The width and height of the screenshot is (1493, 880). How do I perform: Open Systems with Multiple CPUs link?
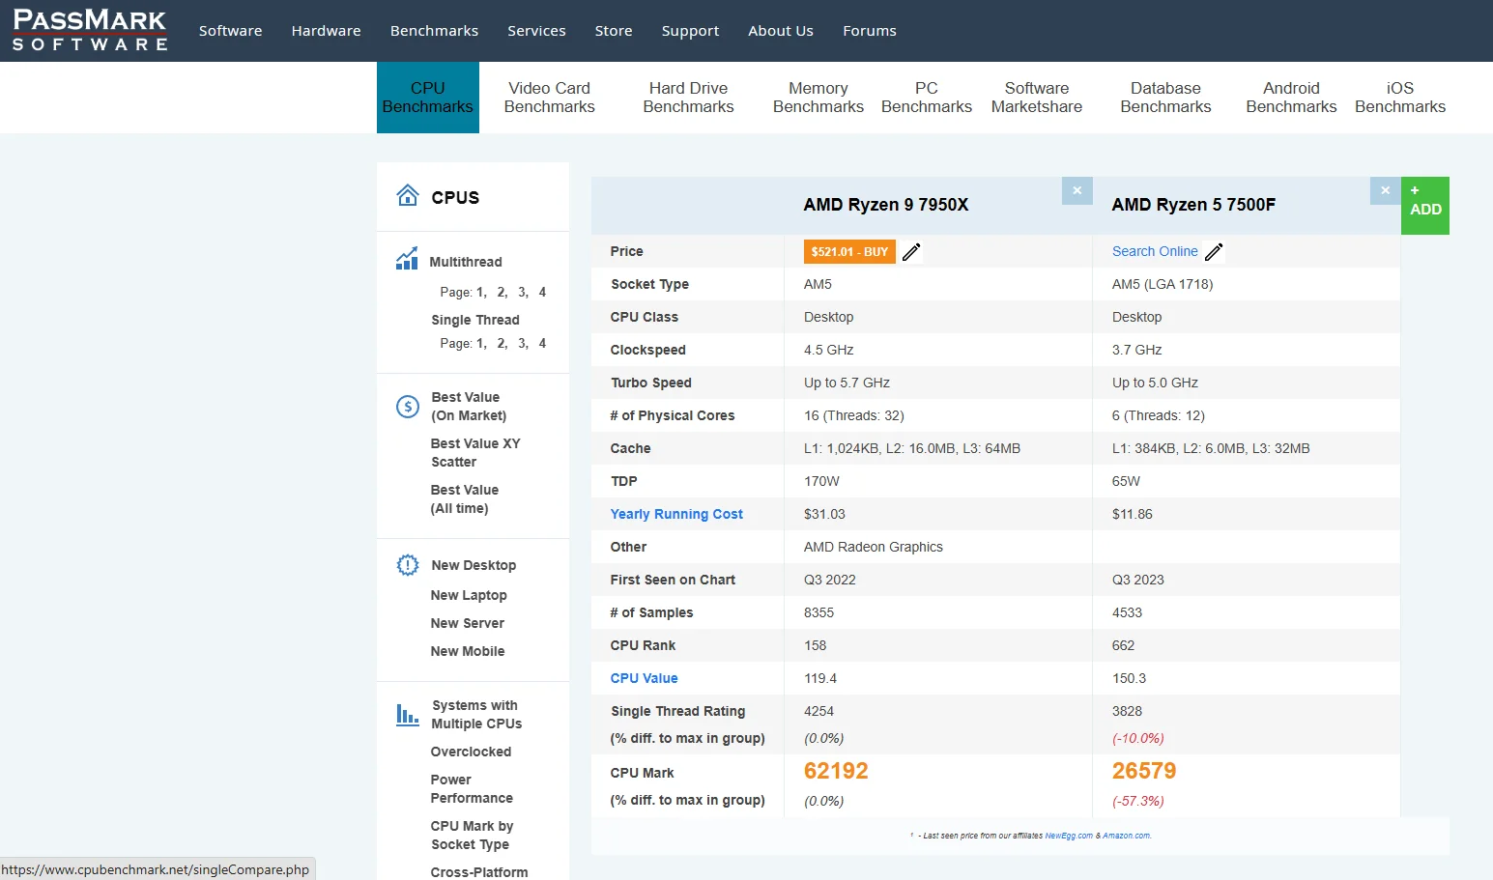pos(476,715)
